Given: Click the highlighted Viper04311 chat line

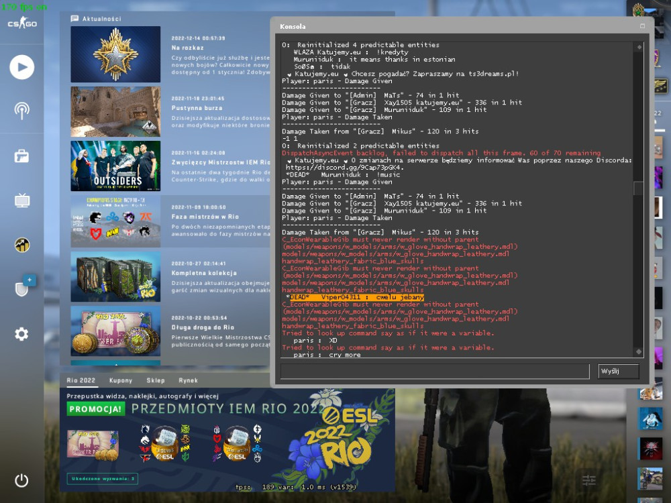Looking at the screenshot, I should (x=357, y=297).
